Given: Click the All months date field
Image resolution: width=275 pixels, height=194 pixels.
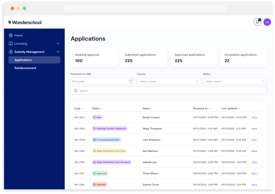Looking at the screenshot, I should [x=103, y=81].
